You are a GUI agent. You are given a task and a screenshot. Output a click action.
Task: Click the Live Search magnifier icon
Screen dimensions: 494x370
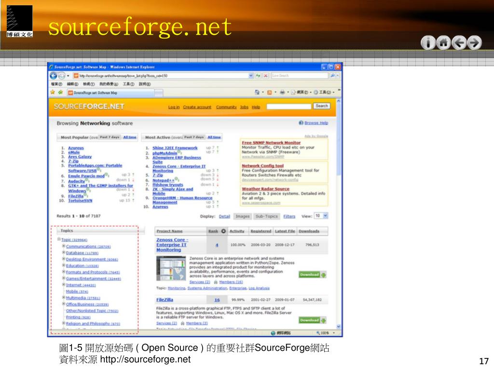(332, 76)
